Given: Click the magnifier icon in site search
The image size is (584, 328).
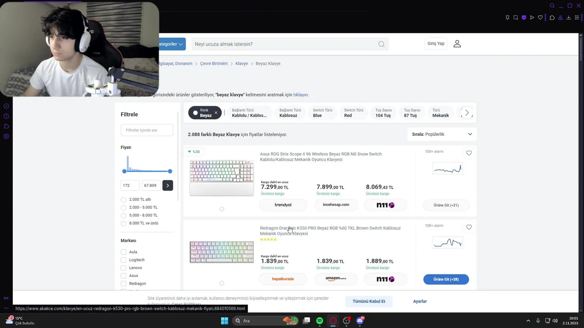Looking at the screenshot, I should point(381,44).
